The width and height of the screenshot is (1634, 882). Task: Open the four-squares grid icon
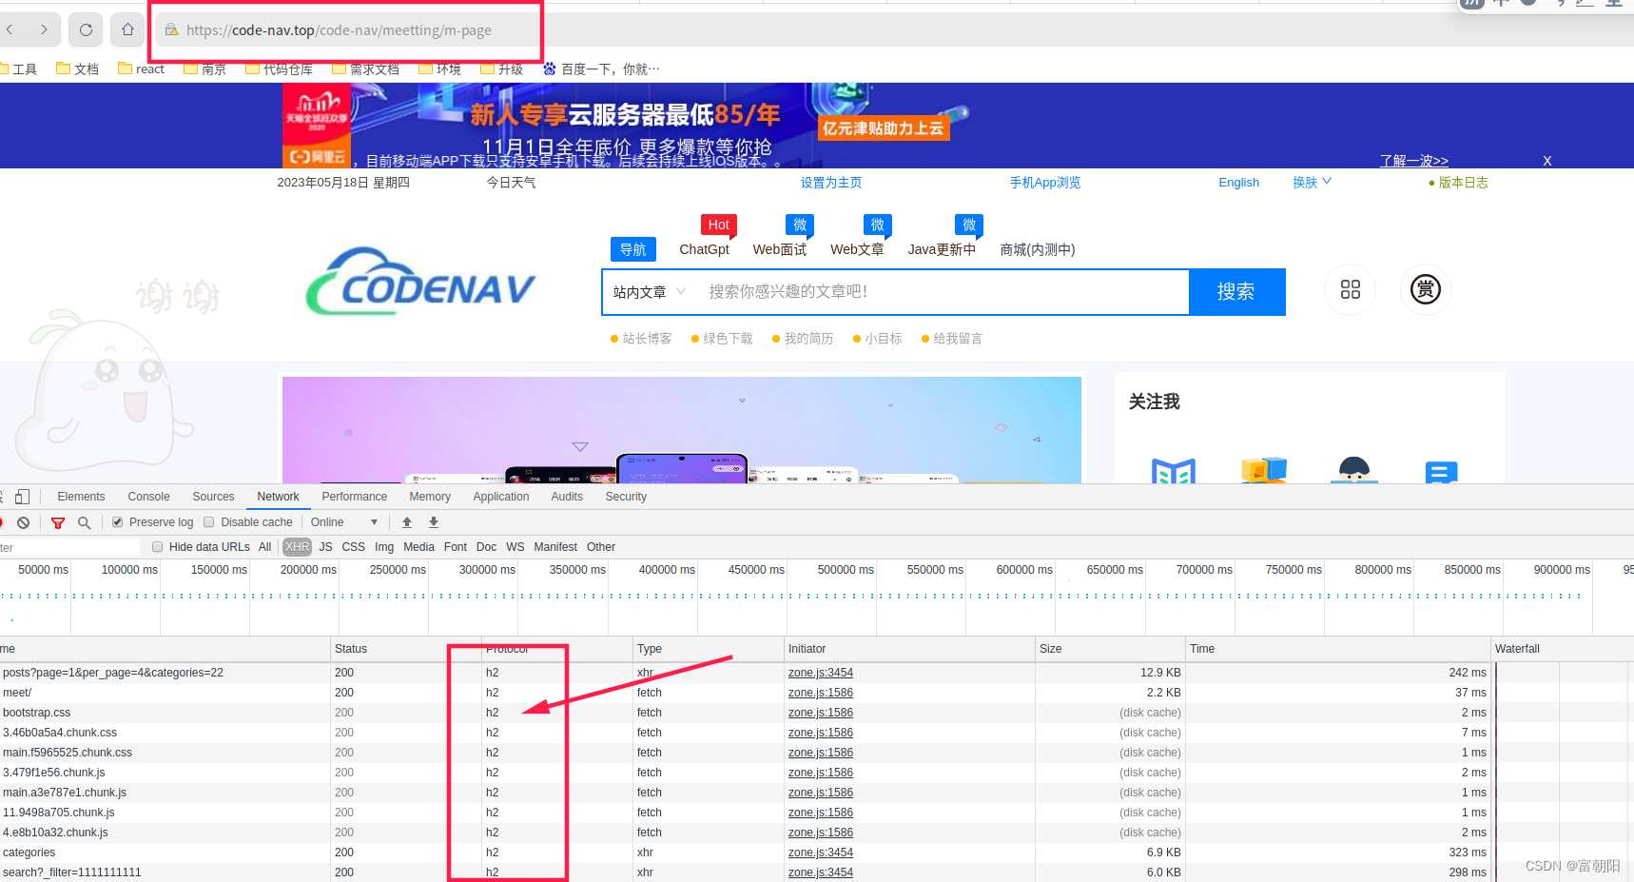pos(1351,289)
